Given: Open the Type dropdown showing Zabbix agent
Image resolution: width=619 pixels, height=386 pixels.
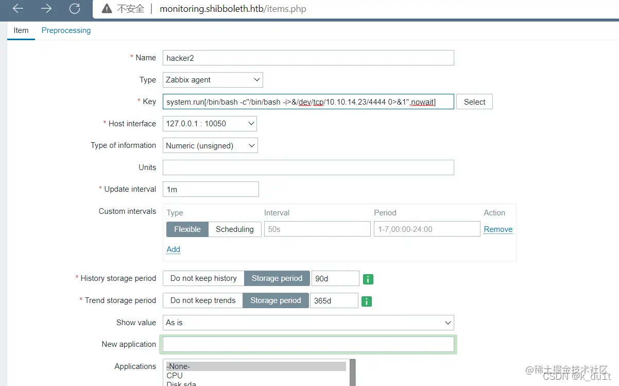Looking at the screenshot, I should pyautogui.click(x=213, y=80).
